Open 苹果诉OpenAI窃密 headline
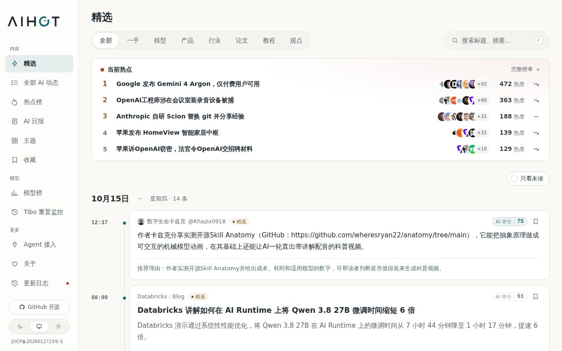 click(184, 149)
